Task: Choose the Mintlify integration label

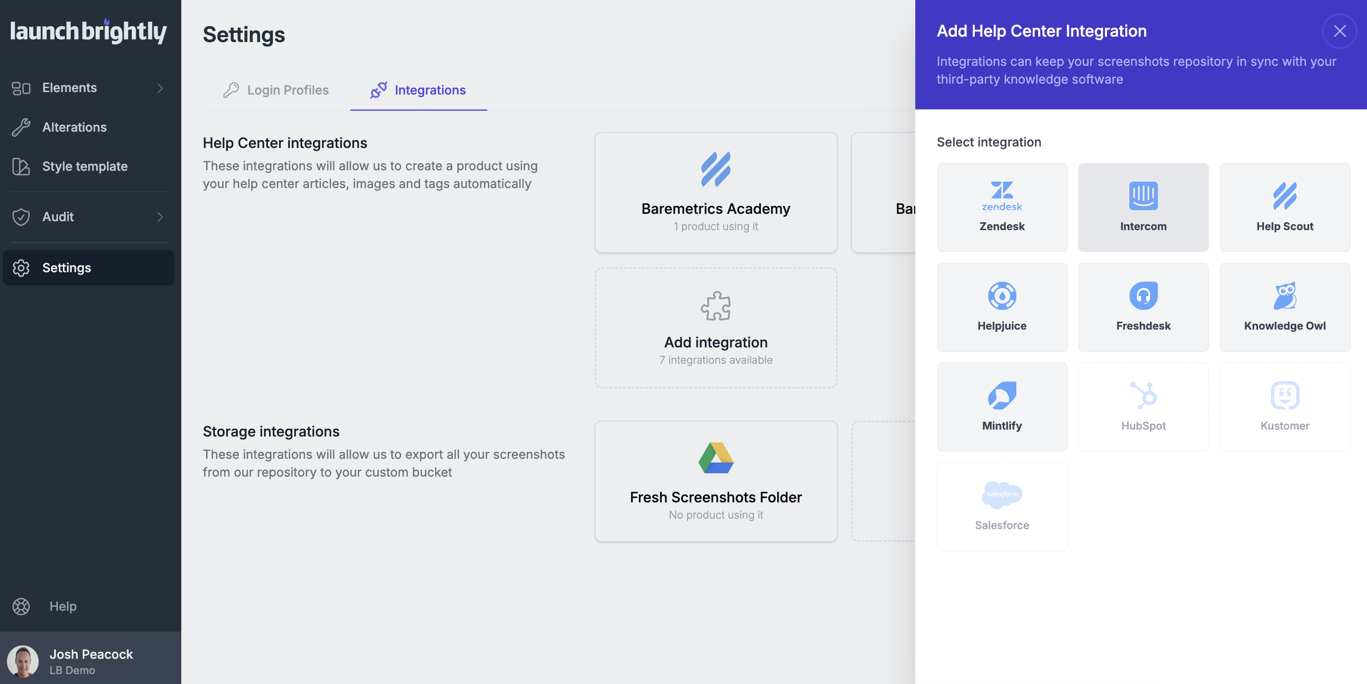Action: [x=1002, y=426]
